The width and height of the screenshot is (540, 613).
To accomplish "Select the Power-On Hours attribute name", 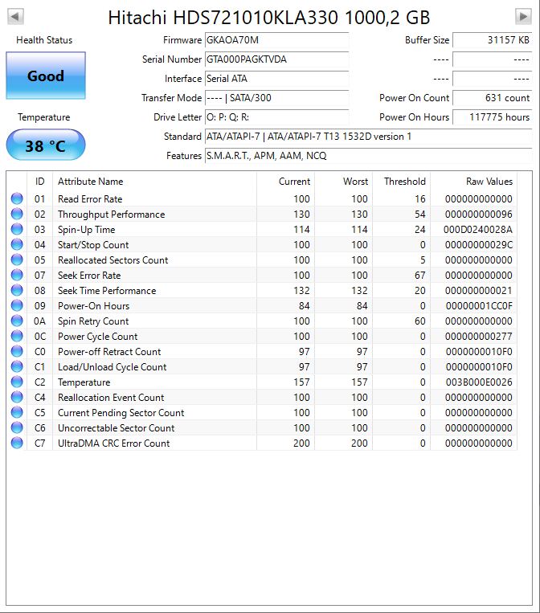I will tap(93, 306).
